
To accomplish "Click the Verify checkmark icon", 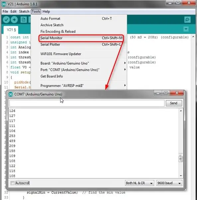I will 6,20.
